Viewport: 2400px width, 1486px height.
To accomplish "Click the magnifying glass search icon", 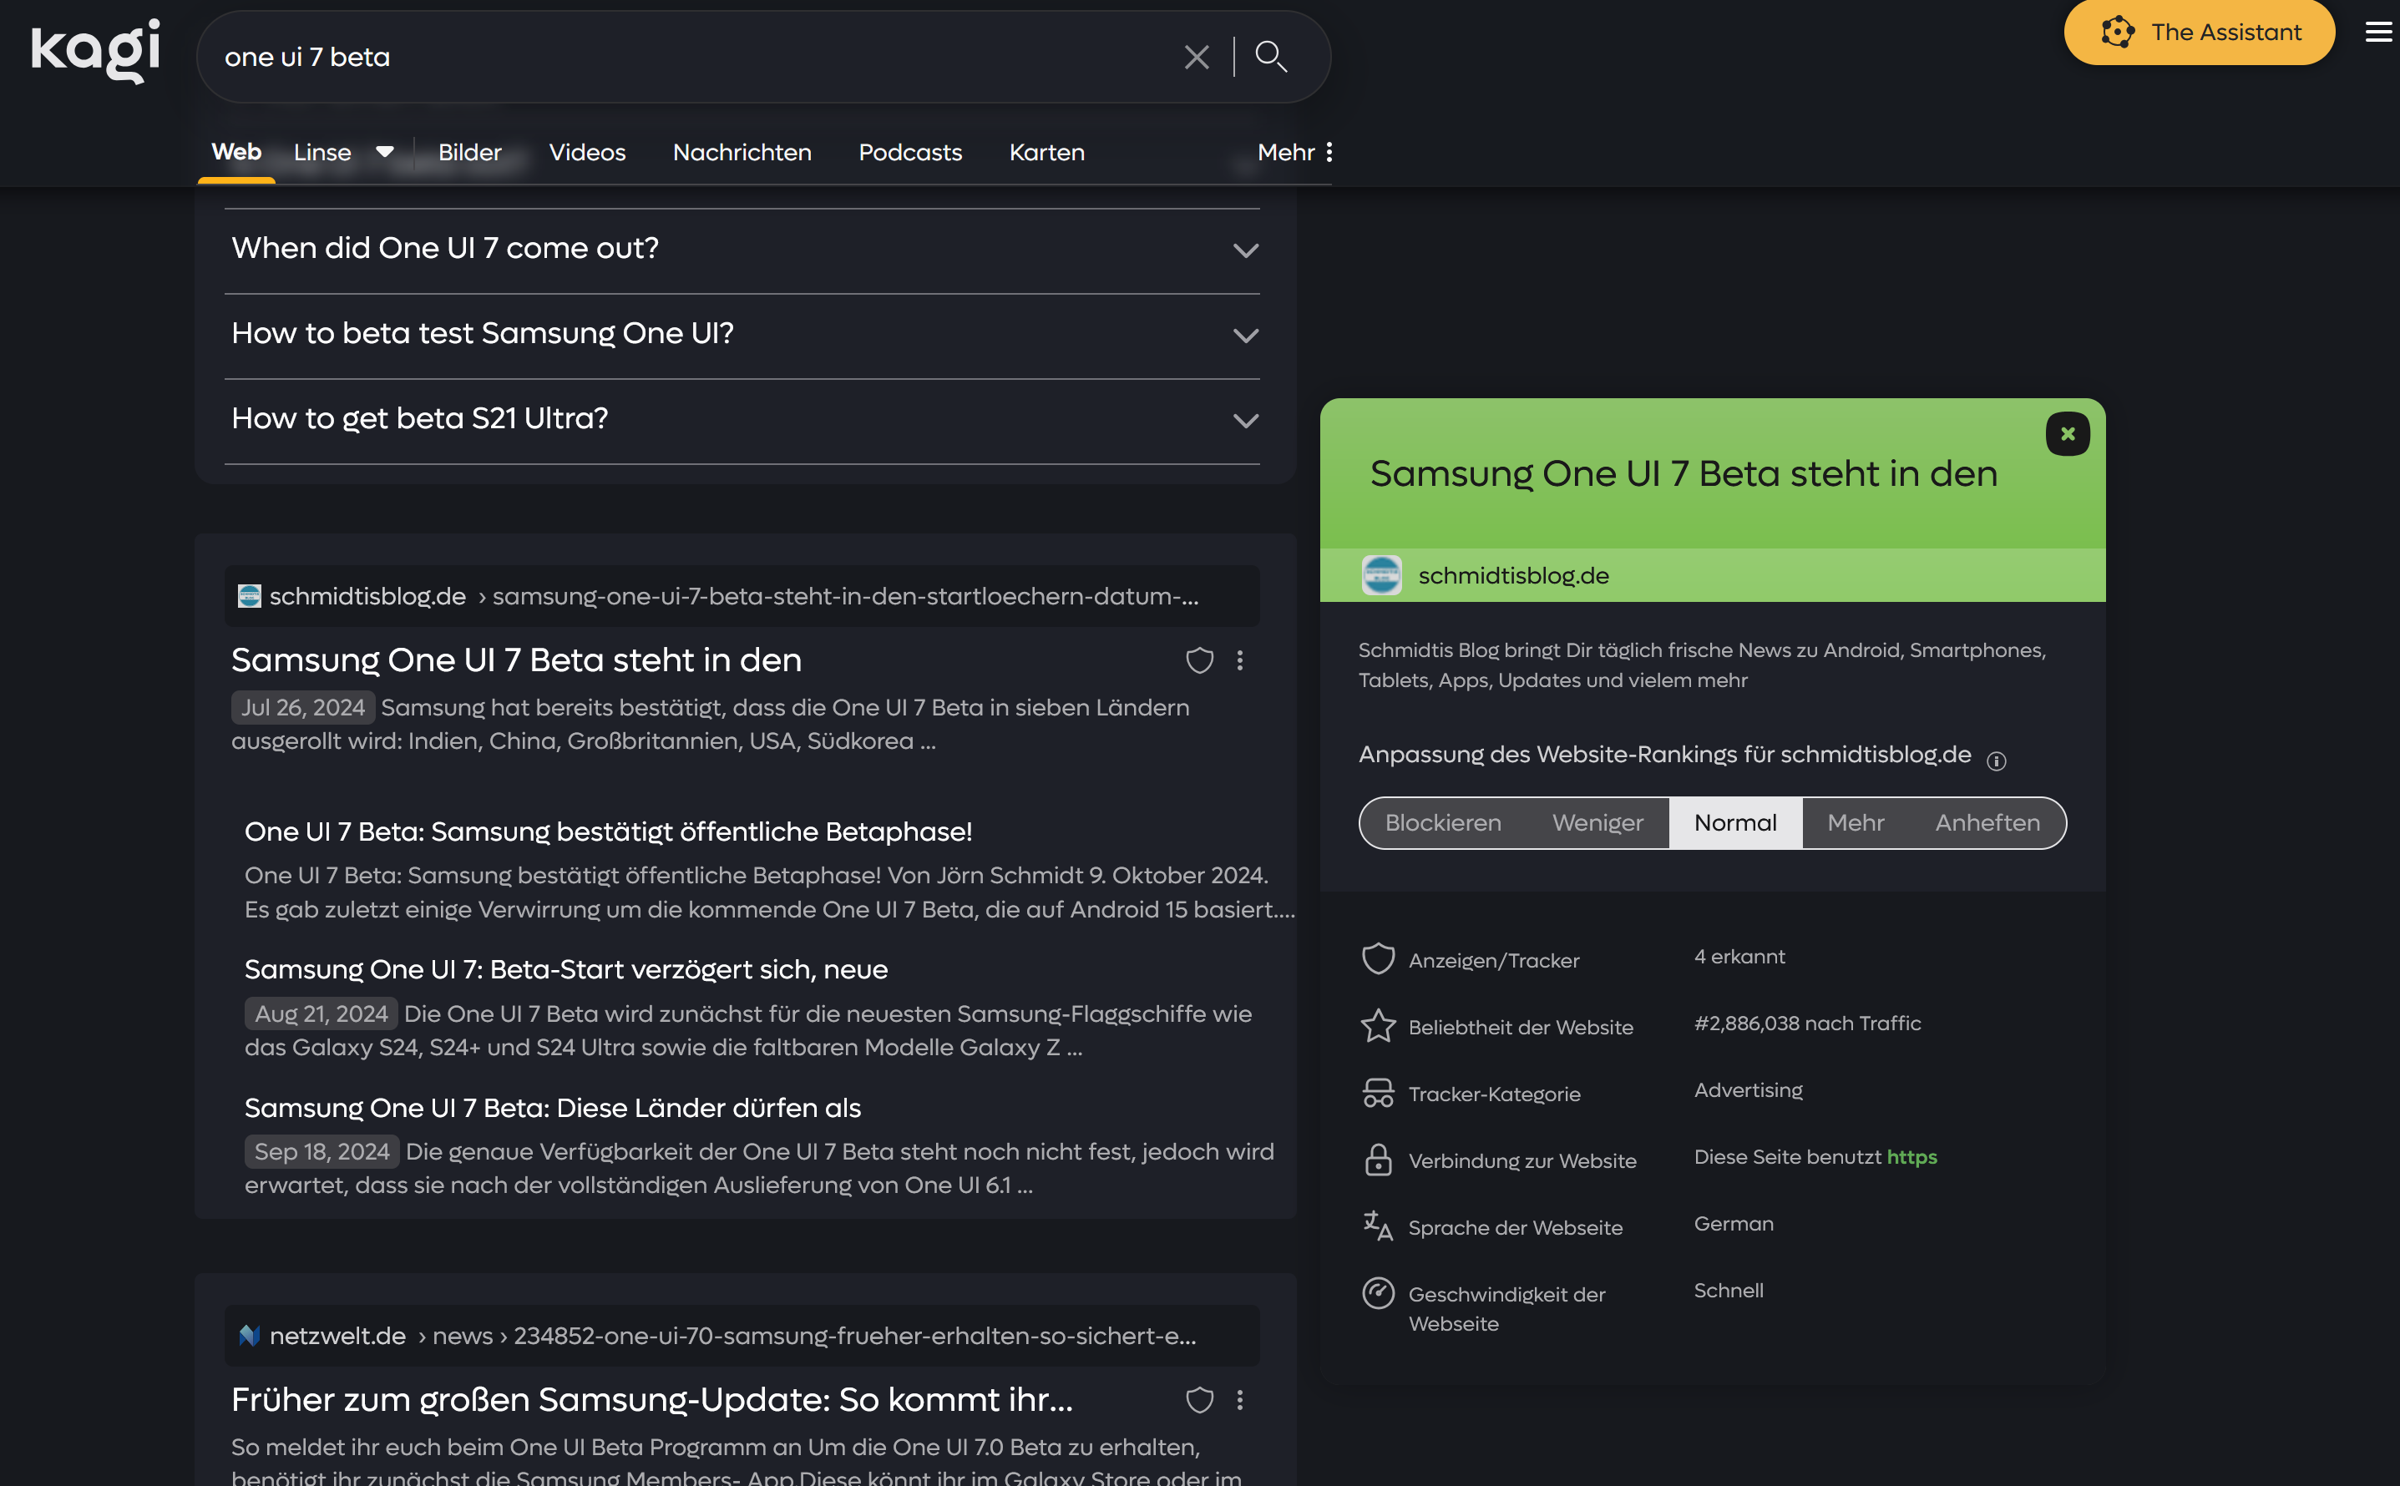I will [x=1271, y=57].
